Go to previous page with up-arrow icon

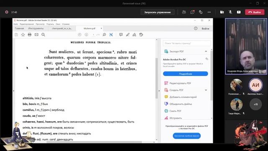(x=80, y=35)
